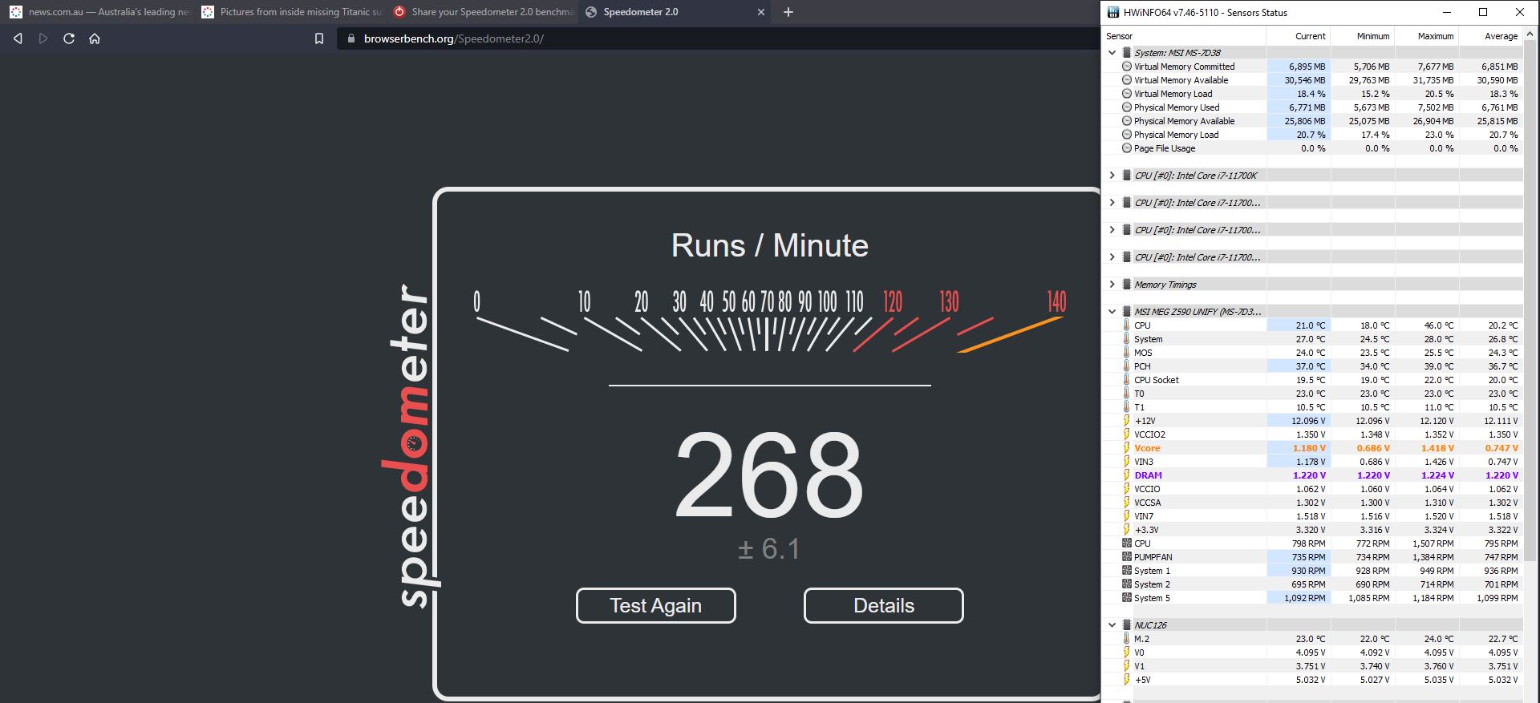Click the PUMPFAN fan icon

coord(1127,557)
